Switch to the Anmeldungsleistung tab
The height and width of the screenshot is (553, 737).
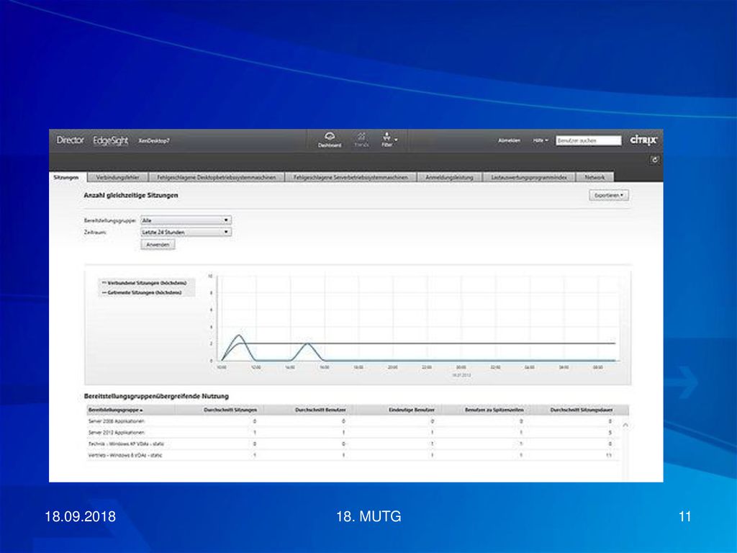pos(449,177)
